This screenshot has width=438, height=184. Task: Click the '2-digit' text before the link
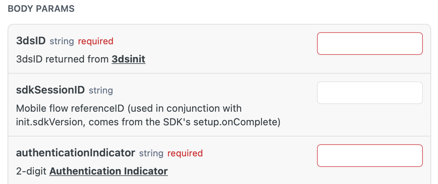31,171
